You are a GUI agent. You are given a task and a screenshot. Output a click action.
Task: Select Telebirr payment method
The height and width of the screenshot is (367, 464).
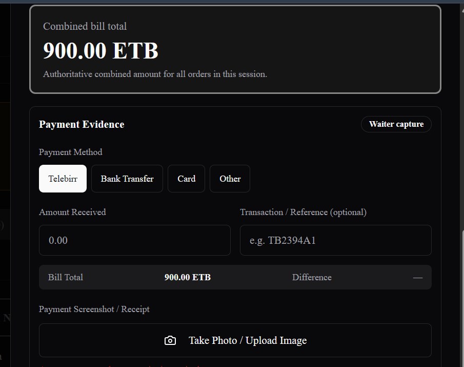63,179
